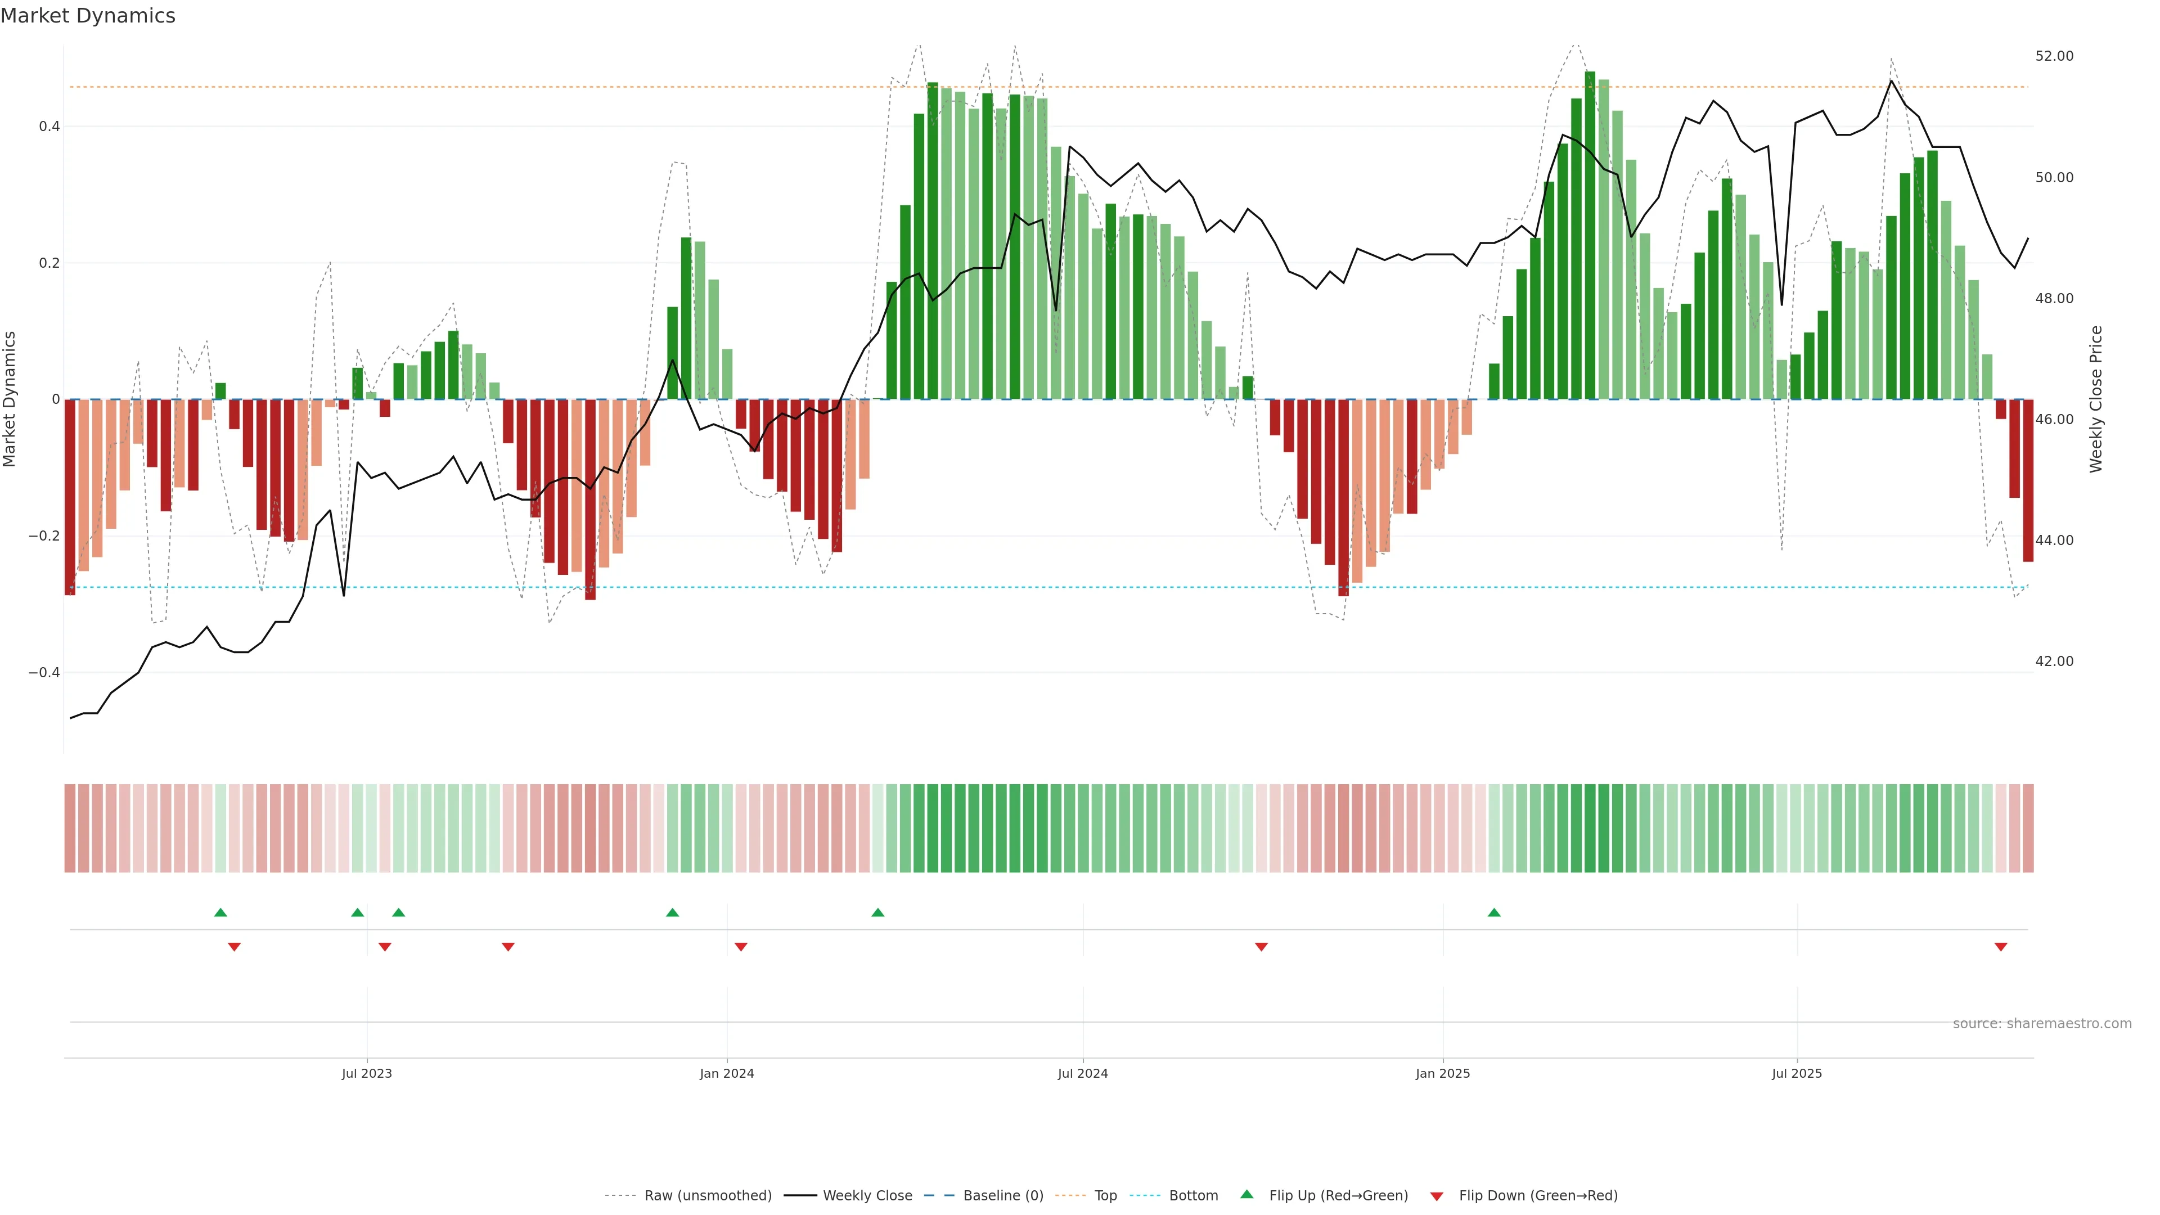Open the source: sharemaestro.com link text

(2042, 1024)
